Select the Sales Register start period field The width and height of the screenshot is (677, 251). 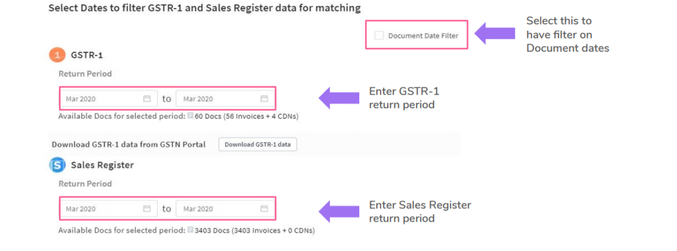click(100, 208)
